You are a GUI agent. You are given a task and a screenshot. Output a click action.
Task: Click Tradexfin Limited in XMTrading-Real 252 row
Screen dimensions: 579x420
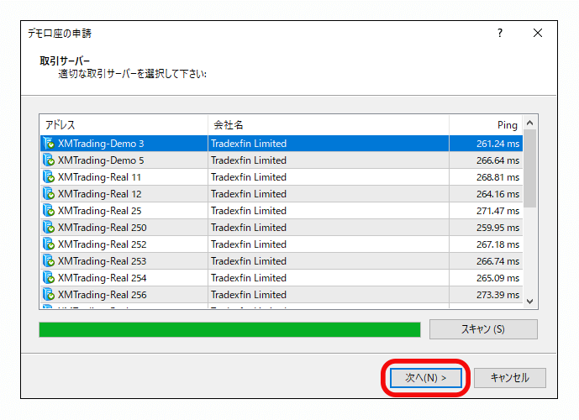click(x=249, y=244)
